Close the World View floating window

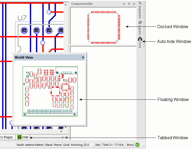click(83, 57)
